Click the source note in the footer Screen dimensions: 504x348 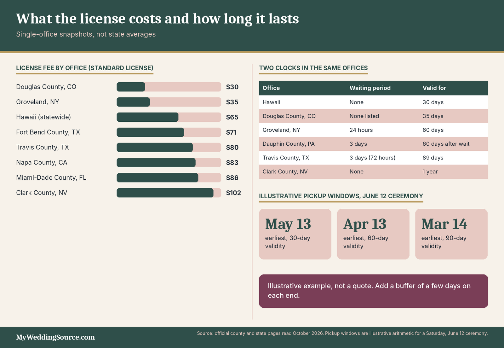point(342,333)
